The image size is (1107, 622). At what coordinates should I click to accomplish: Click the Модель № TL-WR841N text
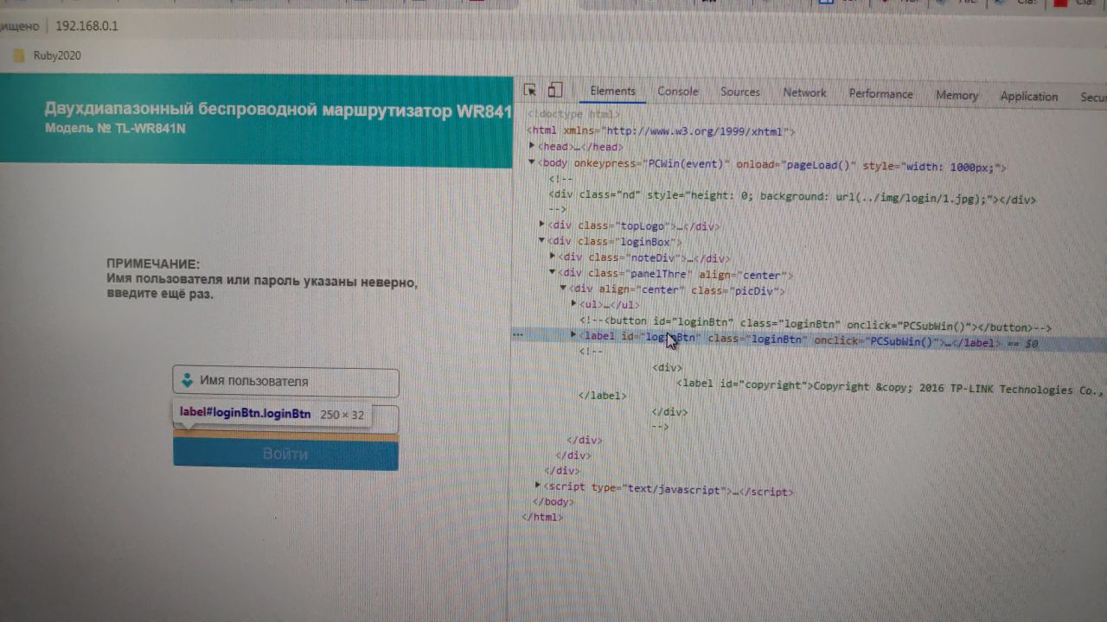[x=115, y=129]
